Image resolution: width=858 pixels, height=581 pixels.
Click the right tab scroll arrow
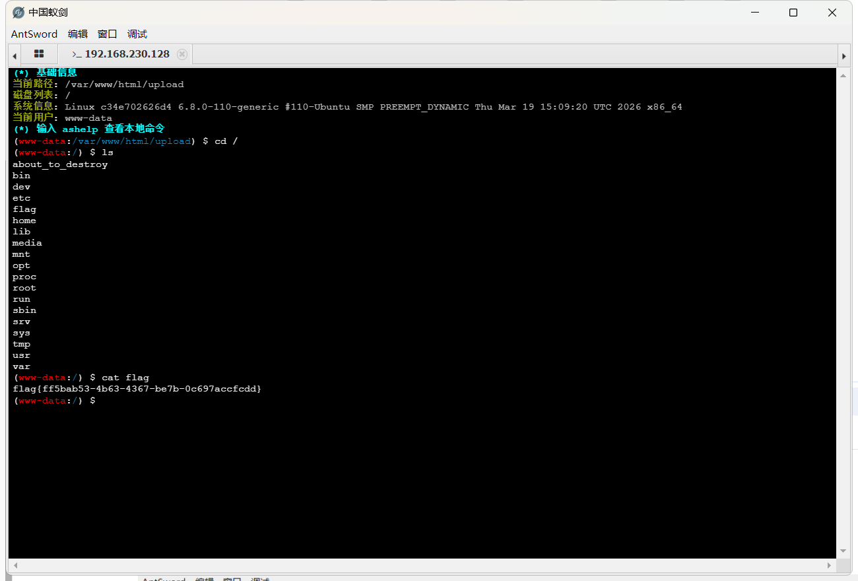point(843,56)
